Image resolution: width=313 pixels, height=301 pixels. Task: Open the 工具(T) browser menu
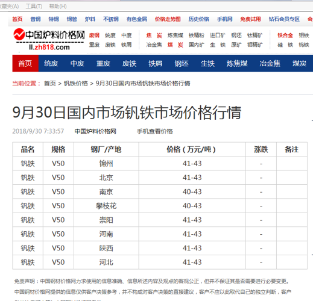34,7
